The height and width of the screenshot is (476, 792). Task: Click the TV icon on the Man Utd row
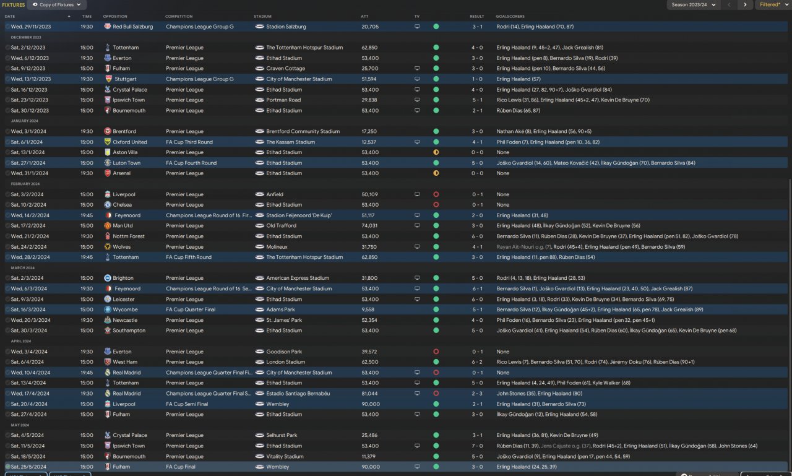click(x=417, y=226)
